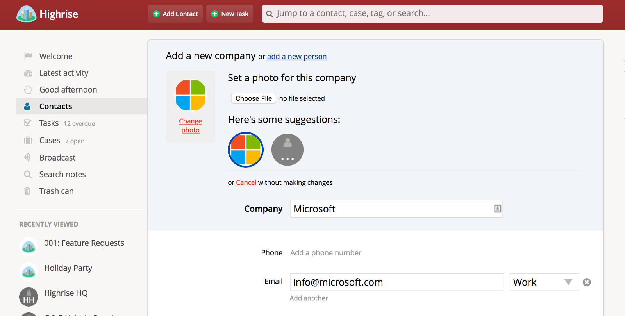Image resolution: width=625 pixels, height=316 pixels.
Task: Click the person icon beside Contacts
Action: pyautogui.click(x=27, y=106)
